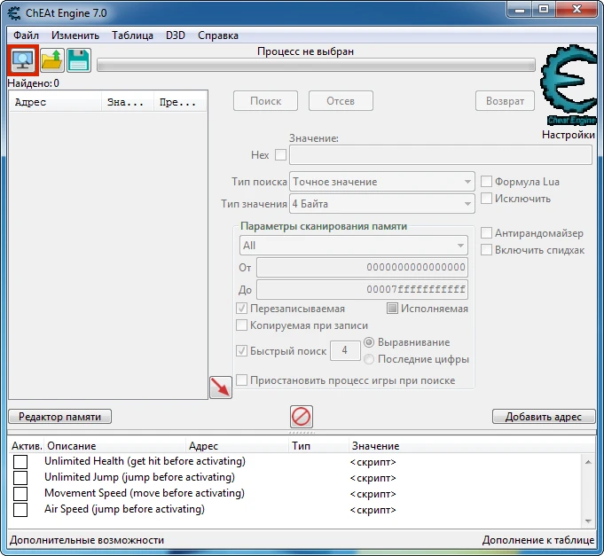The width and height of the screenshot is (604, 556).
Task: Click the <скрипт> value of Air Speed
Action: tap(373, 510)
